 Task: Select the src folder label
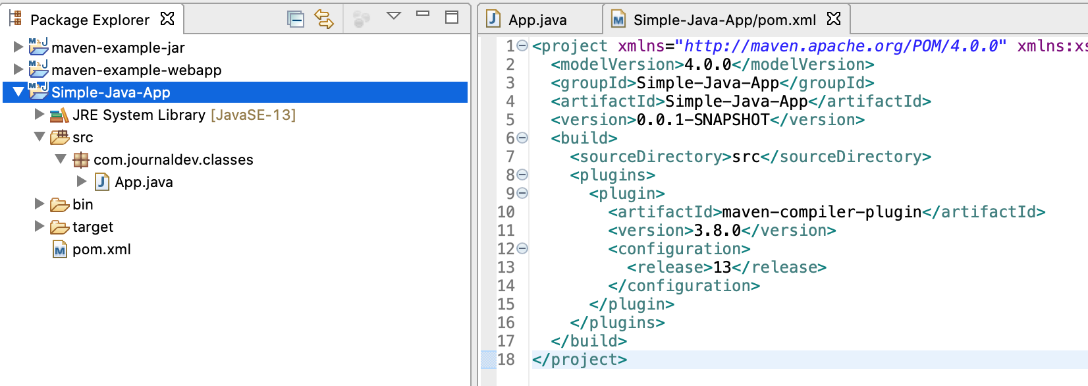[x=83, y=138]
